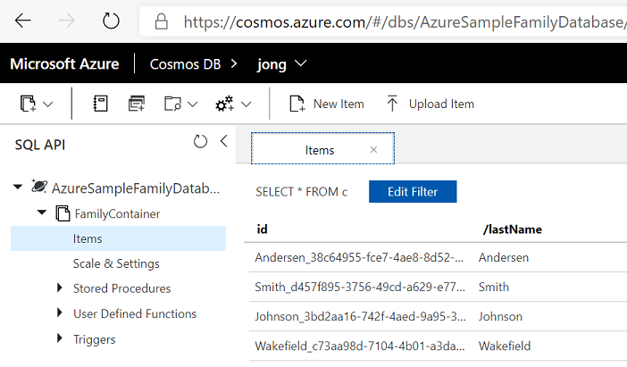Viewport: 627px width, 367px height.
Task: Select Scale & Settings in the tree
Action: click(116, 263)
